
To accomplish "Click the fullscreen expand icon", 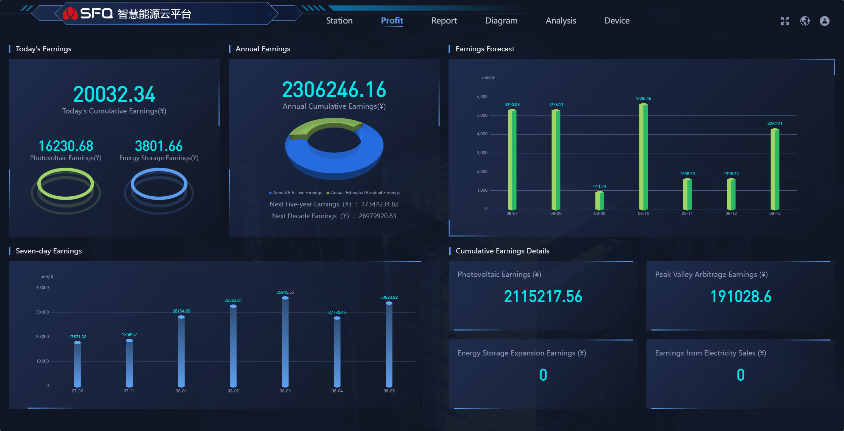I will point(784,21).
